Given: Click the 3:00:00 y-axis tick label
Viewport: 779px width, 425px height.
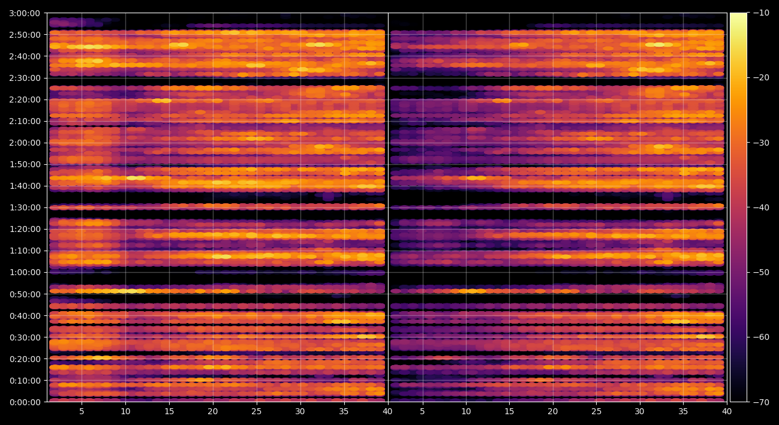Looking at the screenshot, I should coord(25,13).
